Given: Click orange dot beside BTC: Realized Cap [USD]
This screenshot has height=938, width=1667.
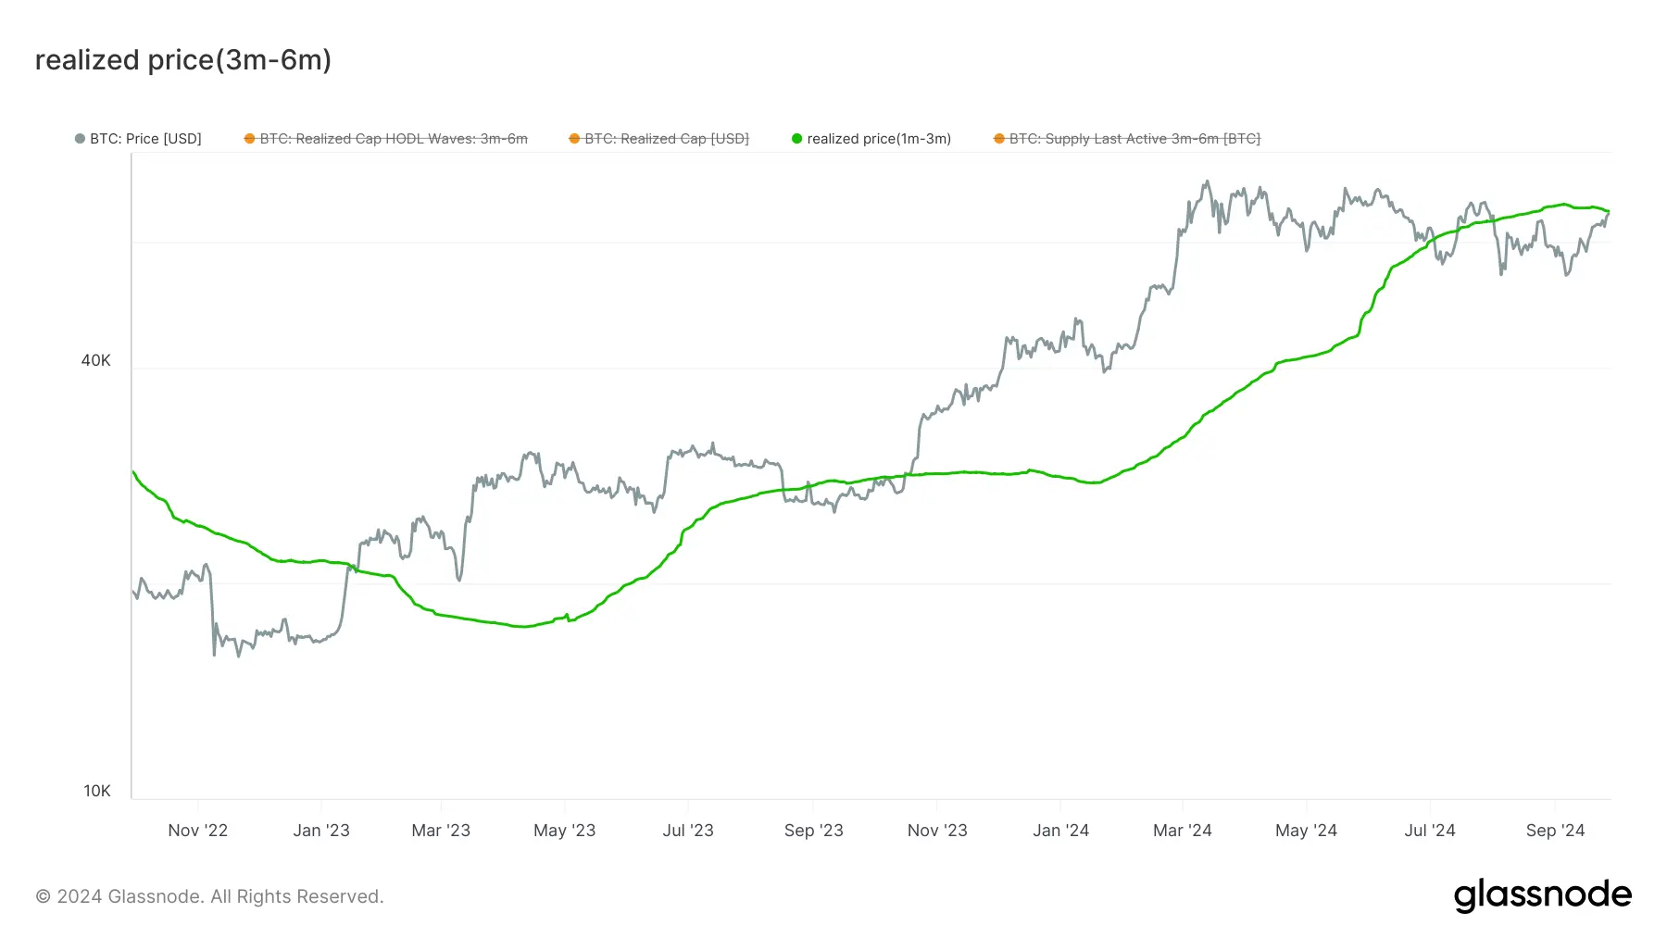Looking at the screenshot, I should [x=574, y=139].
